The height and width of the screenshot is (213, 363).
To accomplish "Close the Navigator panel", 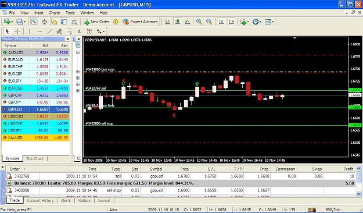I will point(79,39).
